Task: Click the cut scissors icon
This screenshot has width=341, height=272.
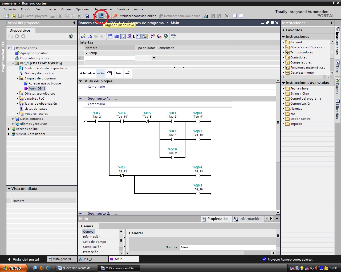Action: pyautogui.click(x=60, y=16)
